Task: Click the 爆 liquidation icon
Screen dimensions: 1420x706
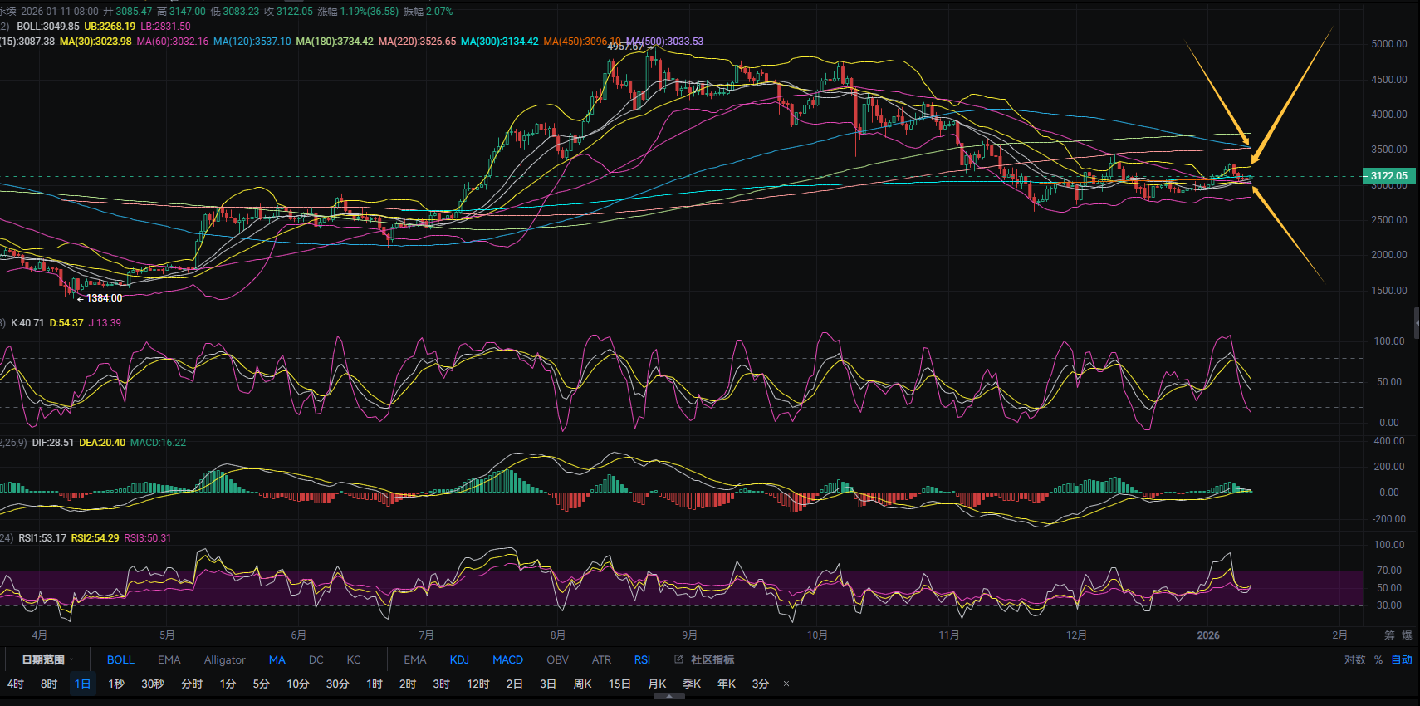Action: tap(1407, 635)
